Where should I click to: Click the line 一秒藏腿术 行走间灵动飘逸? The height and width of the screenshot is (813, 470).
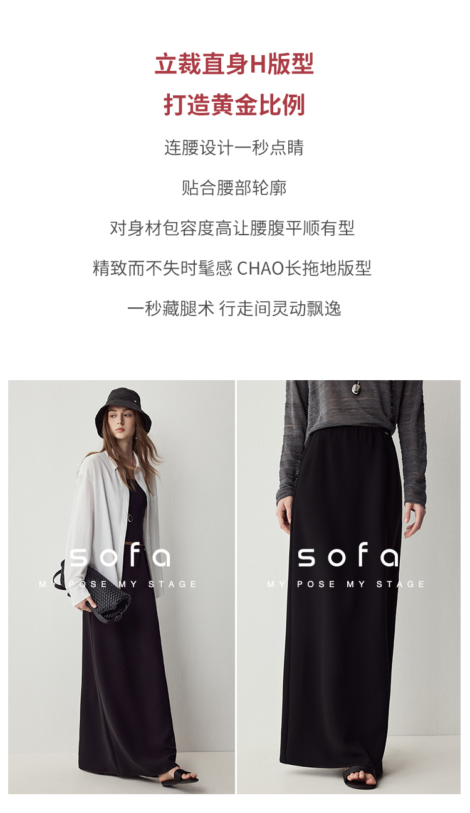(234, 308)
